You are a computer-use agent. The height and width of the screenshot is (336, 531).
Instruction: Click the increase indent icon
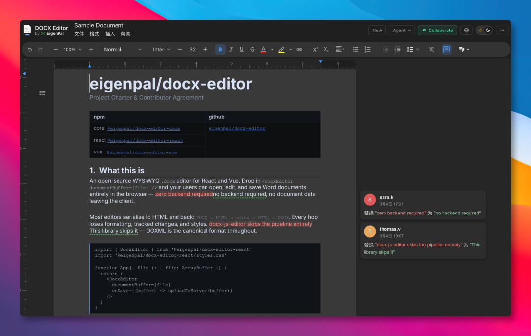(x=397, y=50)
